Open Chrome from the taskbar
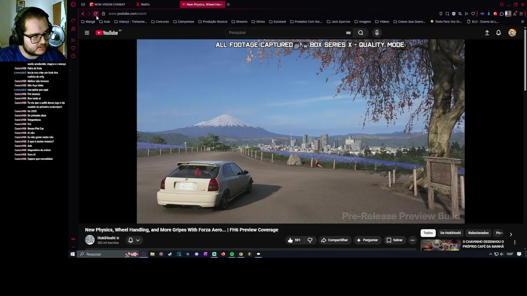The image size is (527, 296). click(x=241, y=254)
